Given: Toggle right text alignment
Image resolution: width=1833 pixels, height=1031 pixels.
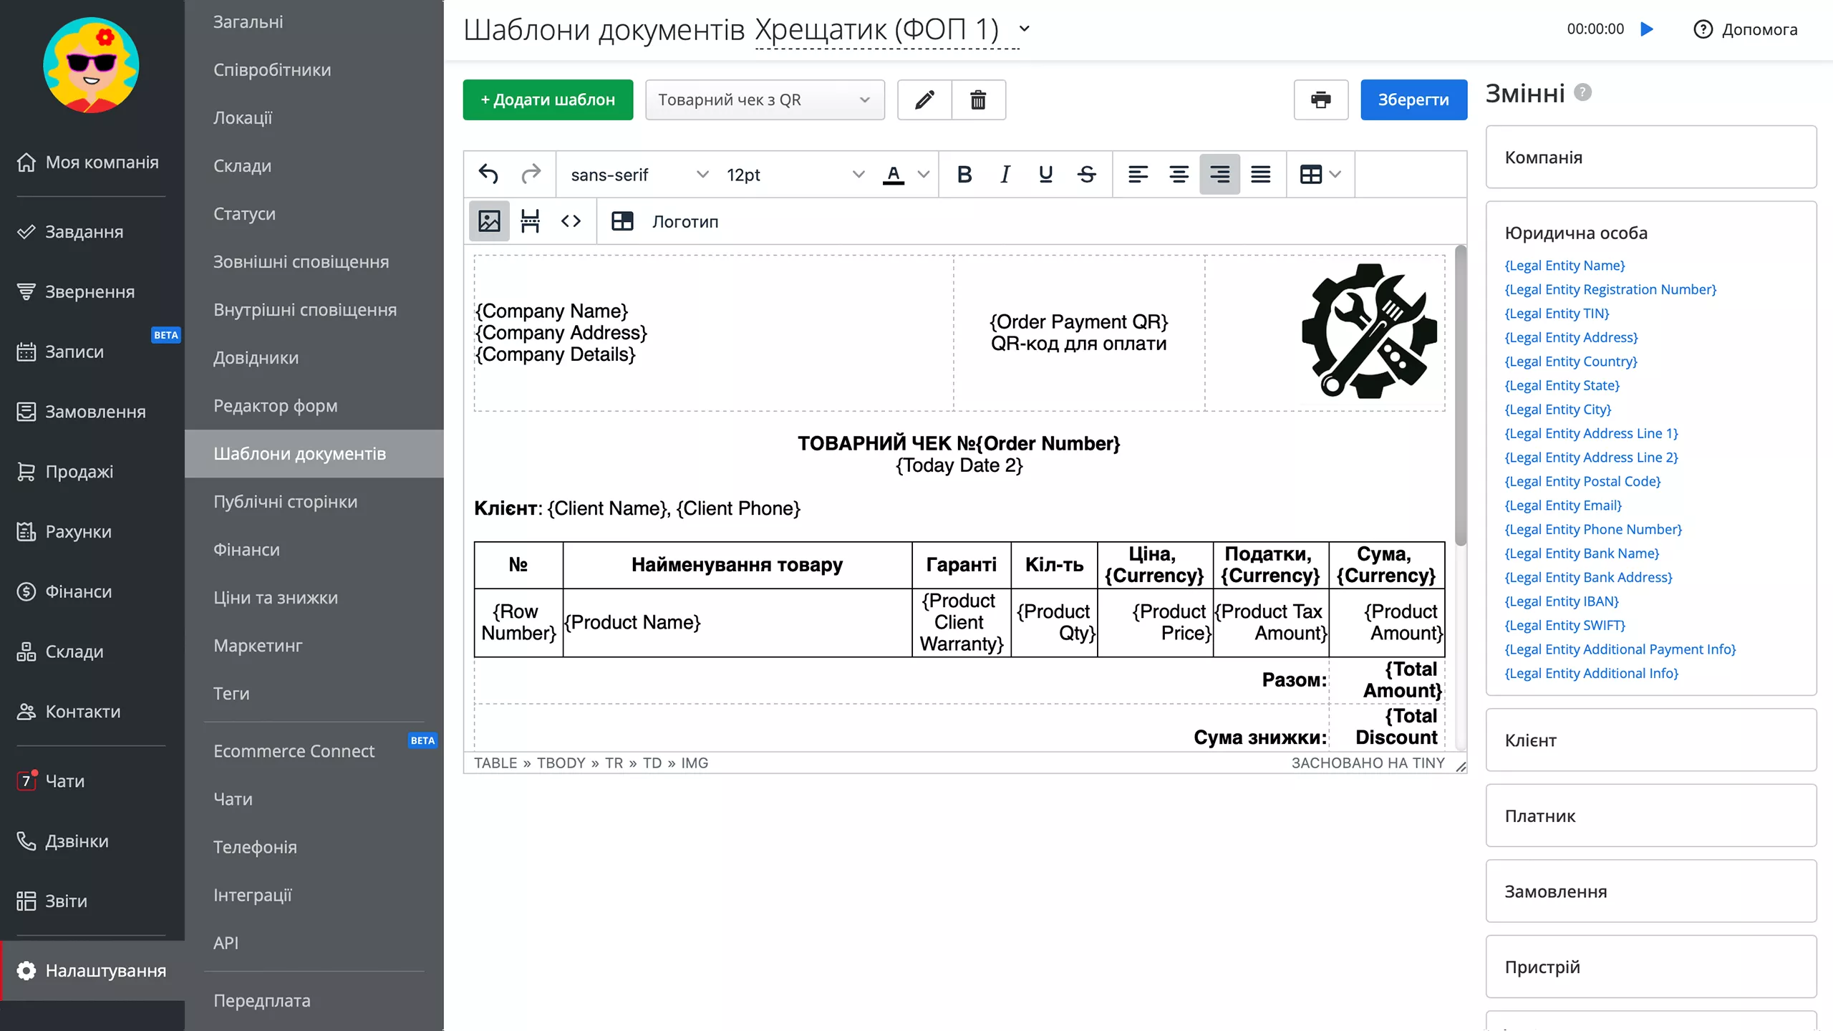Looking at the screenshot, I should tap(1219, 174).
